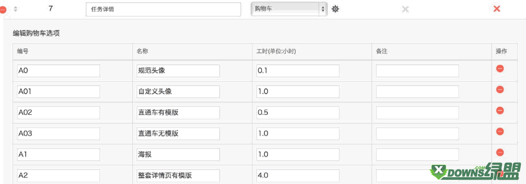Click the A0 code input field
526x184 pixels.
[58, 71]
